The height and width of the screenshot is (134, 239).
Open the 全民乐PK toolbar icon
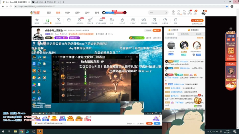[x=80, y=21]
